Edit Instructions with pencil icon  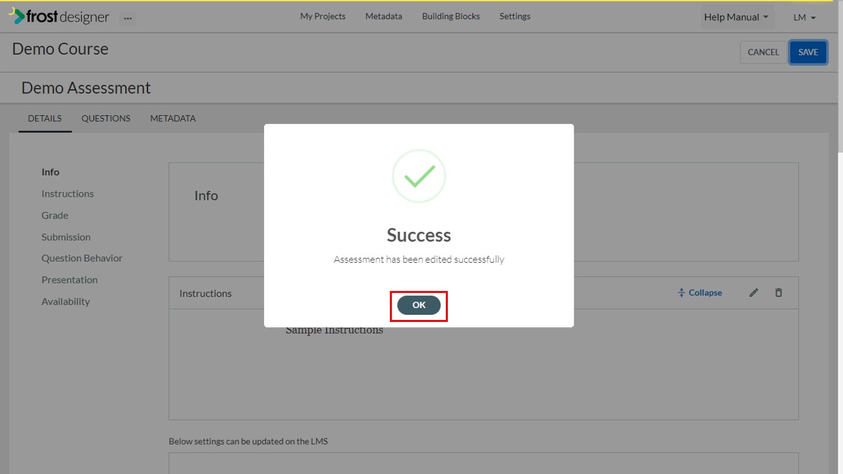tap(754, 292)
